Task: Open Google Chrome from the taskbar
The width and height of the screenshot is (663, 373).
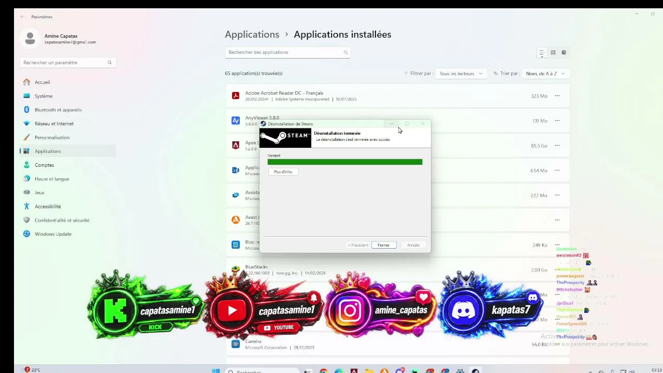Action: click(324, 370)
